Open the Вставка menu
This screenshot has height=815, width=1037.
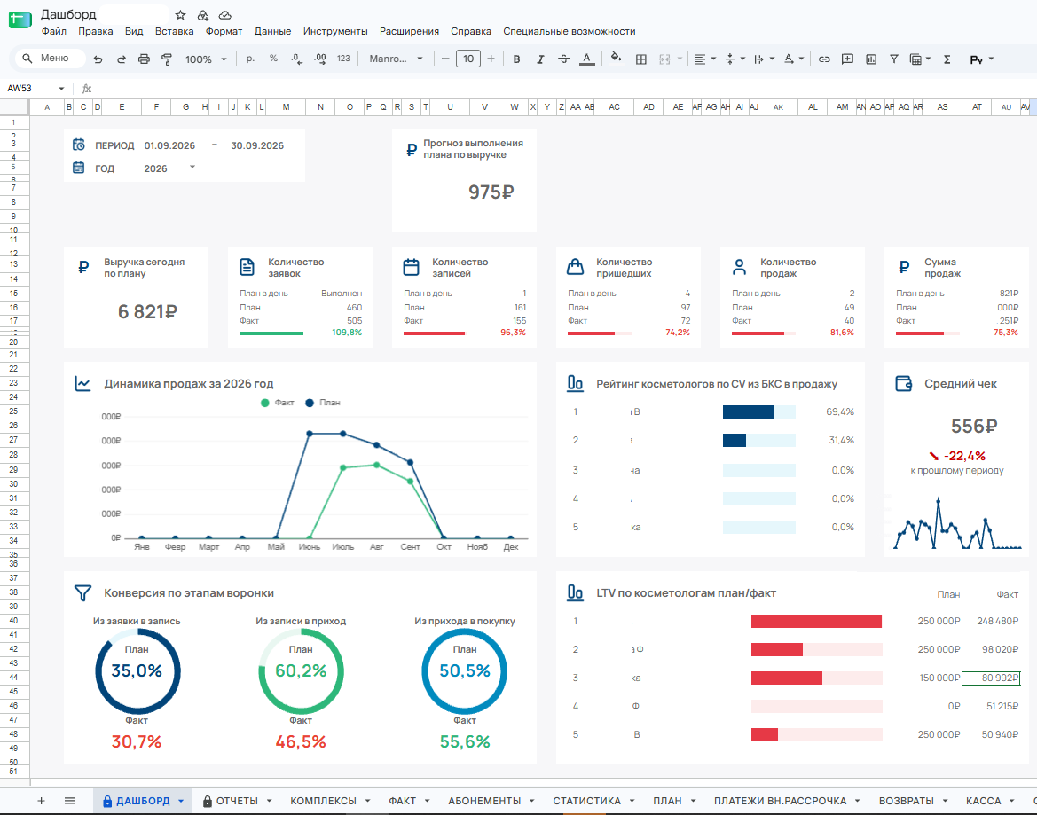click(x=175, y=31)
